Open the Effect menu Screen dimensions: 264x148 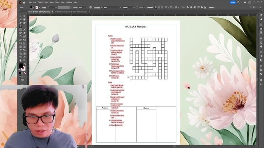(57, 2)
